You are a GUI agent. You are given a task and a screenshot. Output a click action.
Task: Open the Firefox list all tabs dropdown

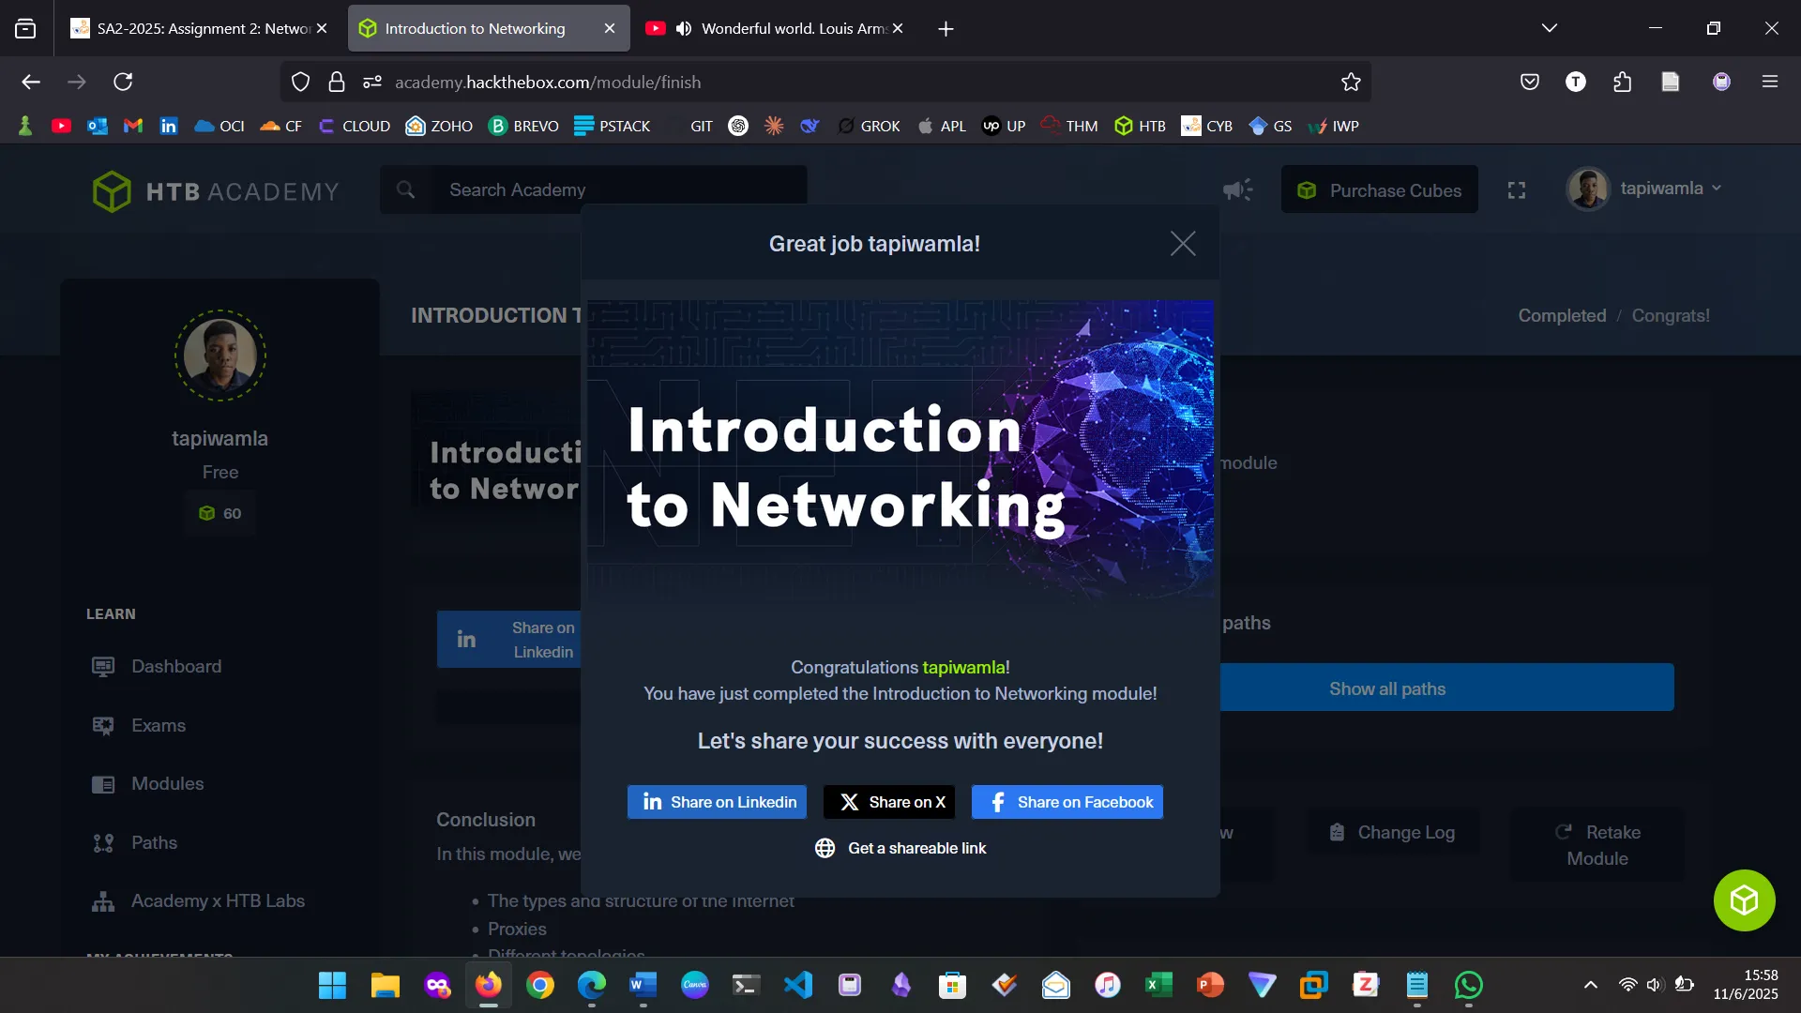click(x=1550, y=28)
